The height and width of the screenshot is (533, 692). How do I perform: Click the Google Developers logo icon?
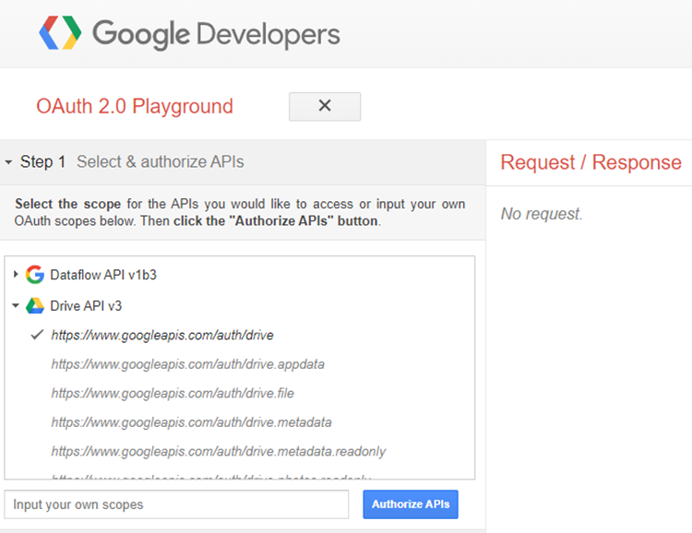coord(61,34)
